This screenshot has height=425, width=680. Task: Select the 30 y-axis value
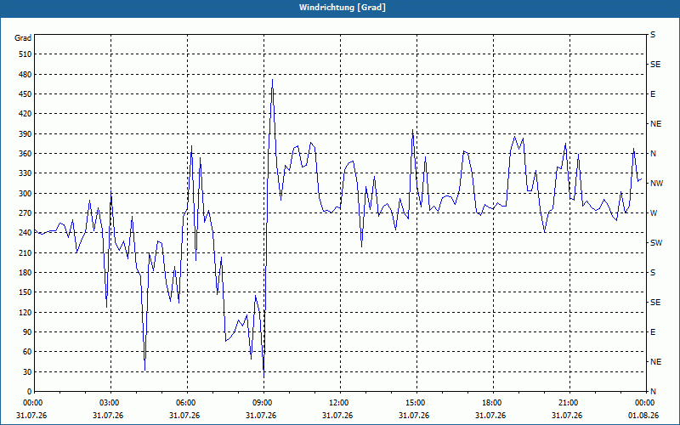click(27, 371)
